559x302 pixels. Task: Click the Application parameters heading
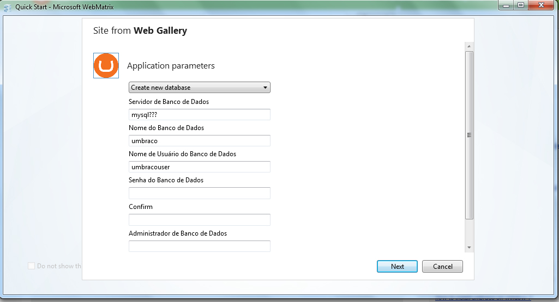(171, 66)
